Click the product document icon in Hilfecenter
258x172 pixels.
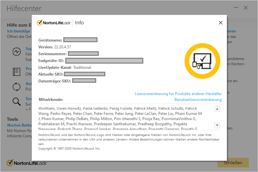pyautogui.click(x=17, y=72)
